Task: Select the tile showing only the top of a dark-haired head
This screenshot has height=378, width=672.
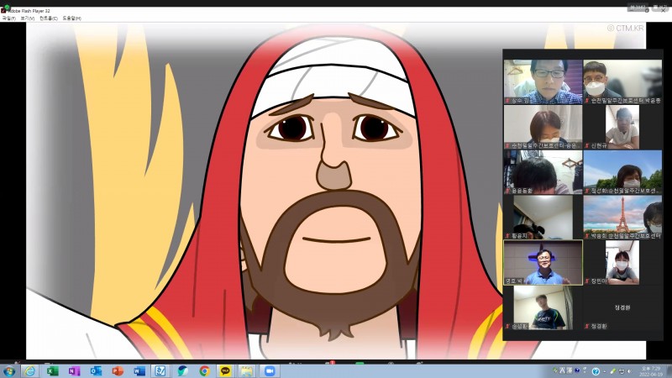Action: tap(543, 172)
